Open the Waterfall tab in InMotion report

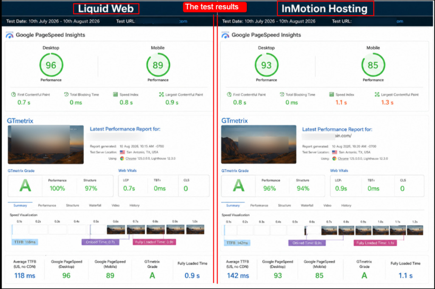coord(307,205)
